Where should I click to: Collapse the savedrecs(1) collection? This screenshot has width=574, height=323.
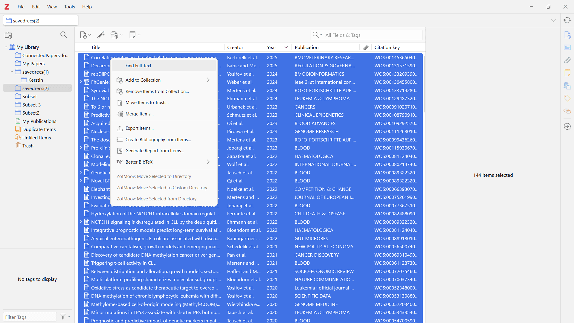click(12, 72)
